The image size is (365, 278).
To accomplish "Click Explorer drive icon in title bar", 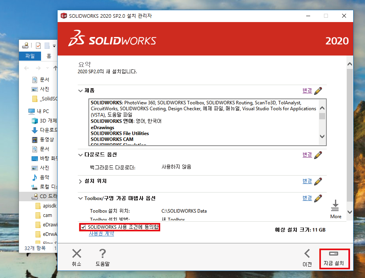I will pos(25,46).
